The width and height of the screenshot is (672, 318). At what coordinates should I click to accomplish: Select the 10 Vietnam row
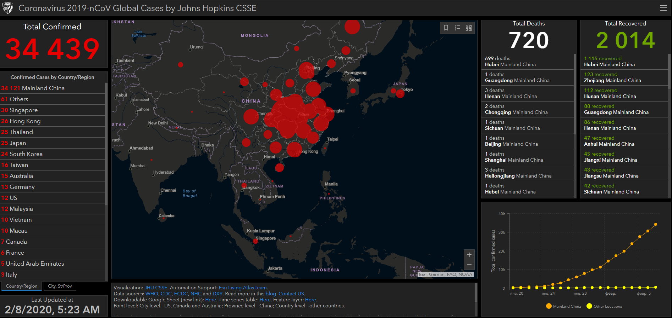(53, 220)
